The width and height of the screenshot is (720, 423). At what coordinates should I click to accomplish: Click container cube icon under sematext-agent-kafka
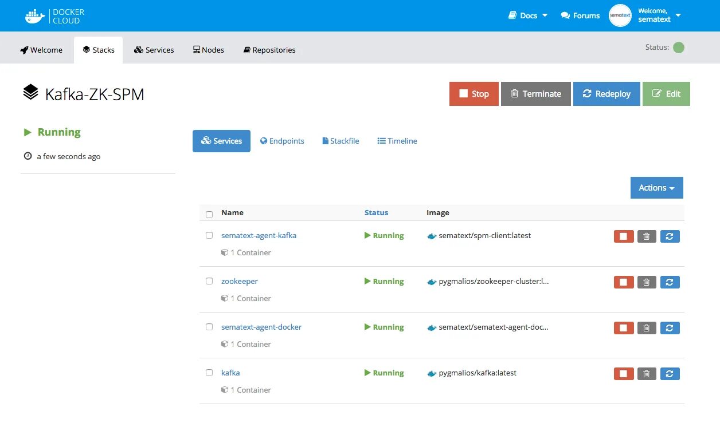(225, 252)
